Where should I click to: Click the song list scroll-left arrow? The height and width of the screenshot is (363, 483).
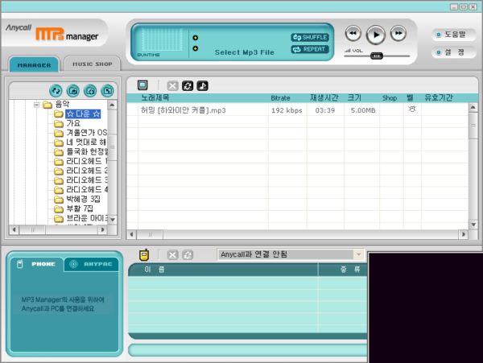point(131,234)
